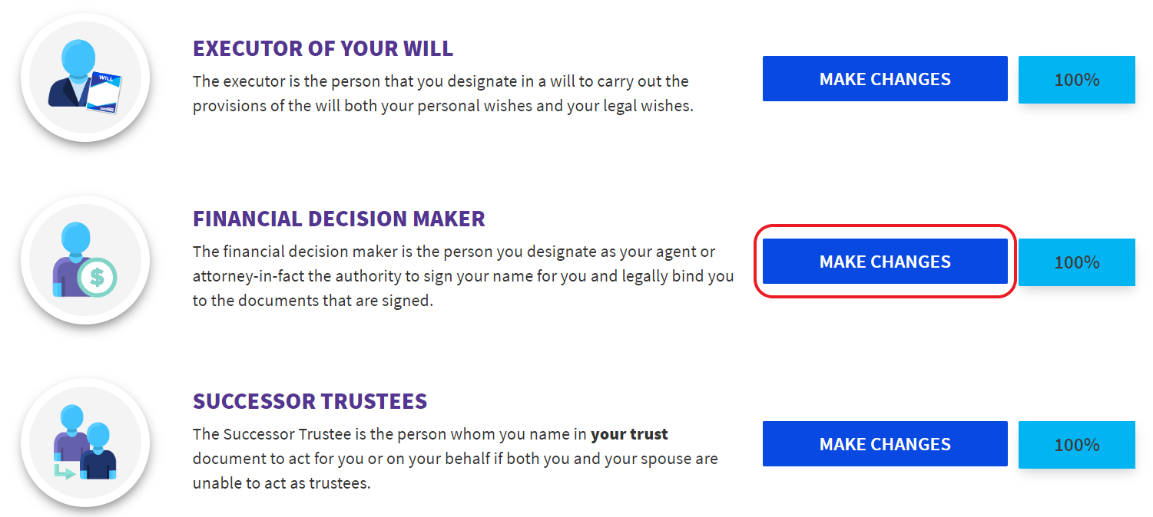Click the teal arrow in the trustees icon

[x=65, y=471]
